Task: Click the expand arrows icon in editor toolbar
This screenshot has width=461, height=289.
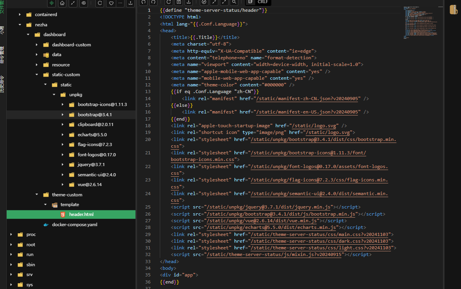Action: tap(224, 2)
